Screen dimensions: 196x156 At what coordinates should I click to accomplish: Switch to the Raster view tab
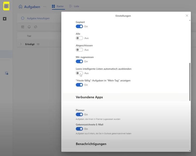point(58,6)
